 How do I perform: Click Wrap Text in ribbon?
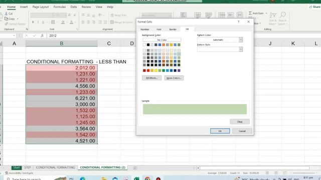[118, 15]
